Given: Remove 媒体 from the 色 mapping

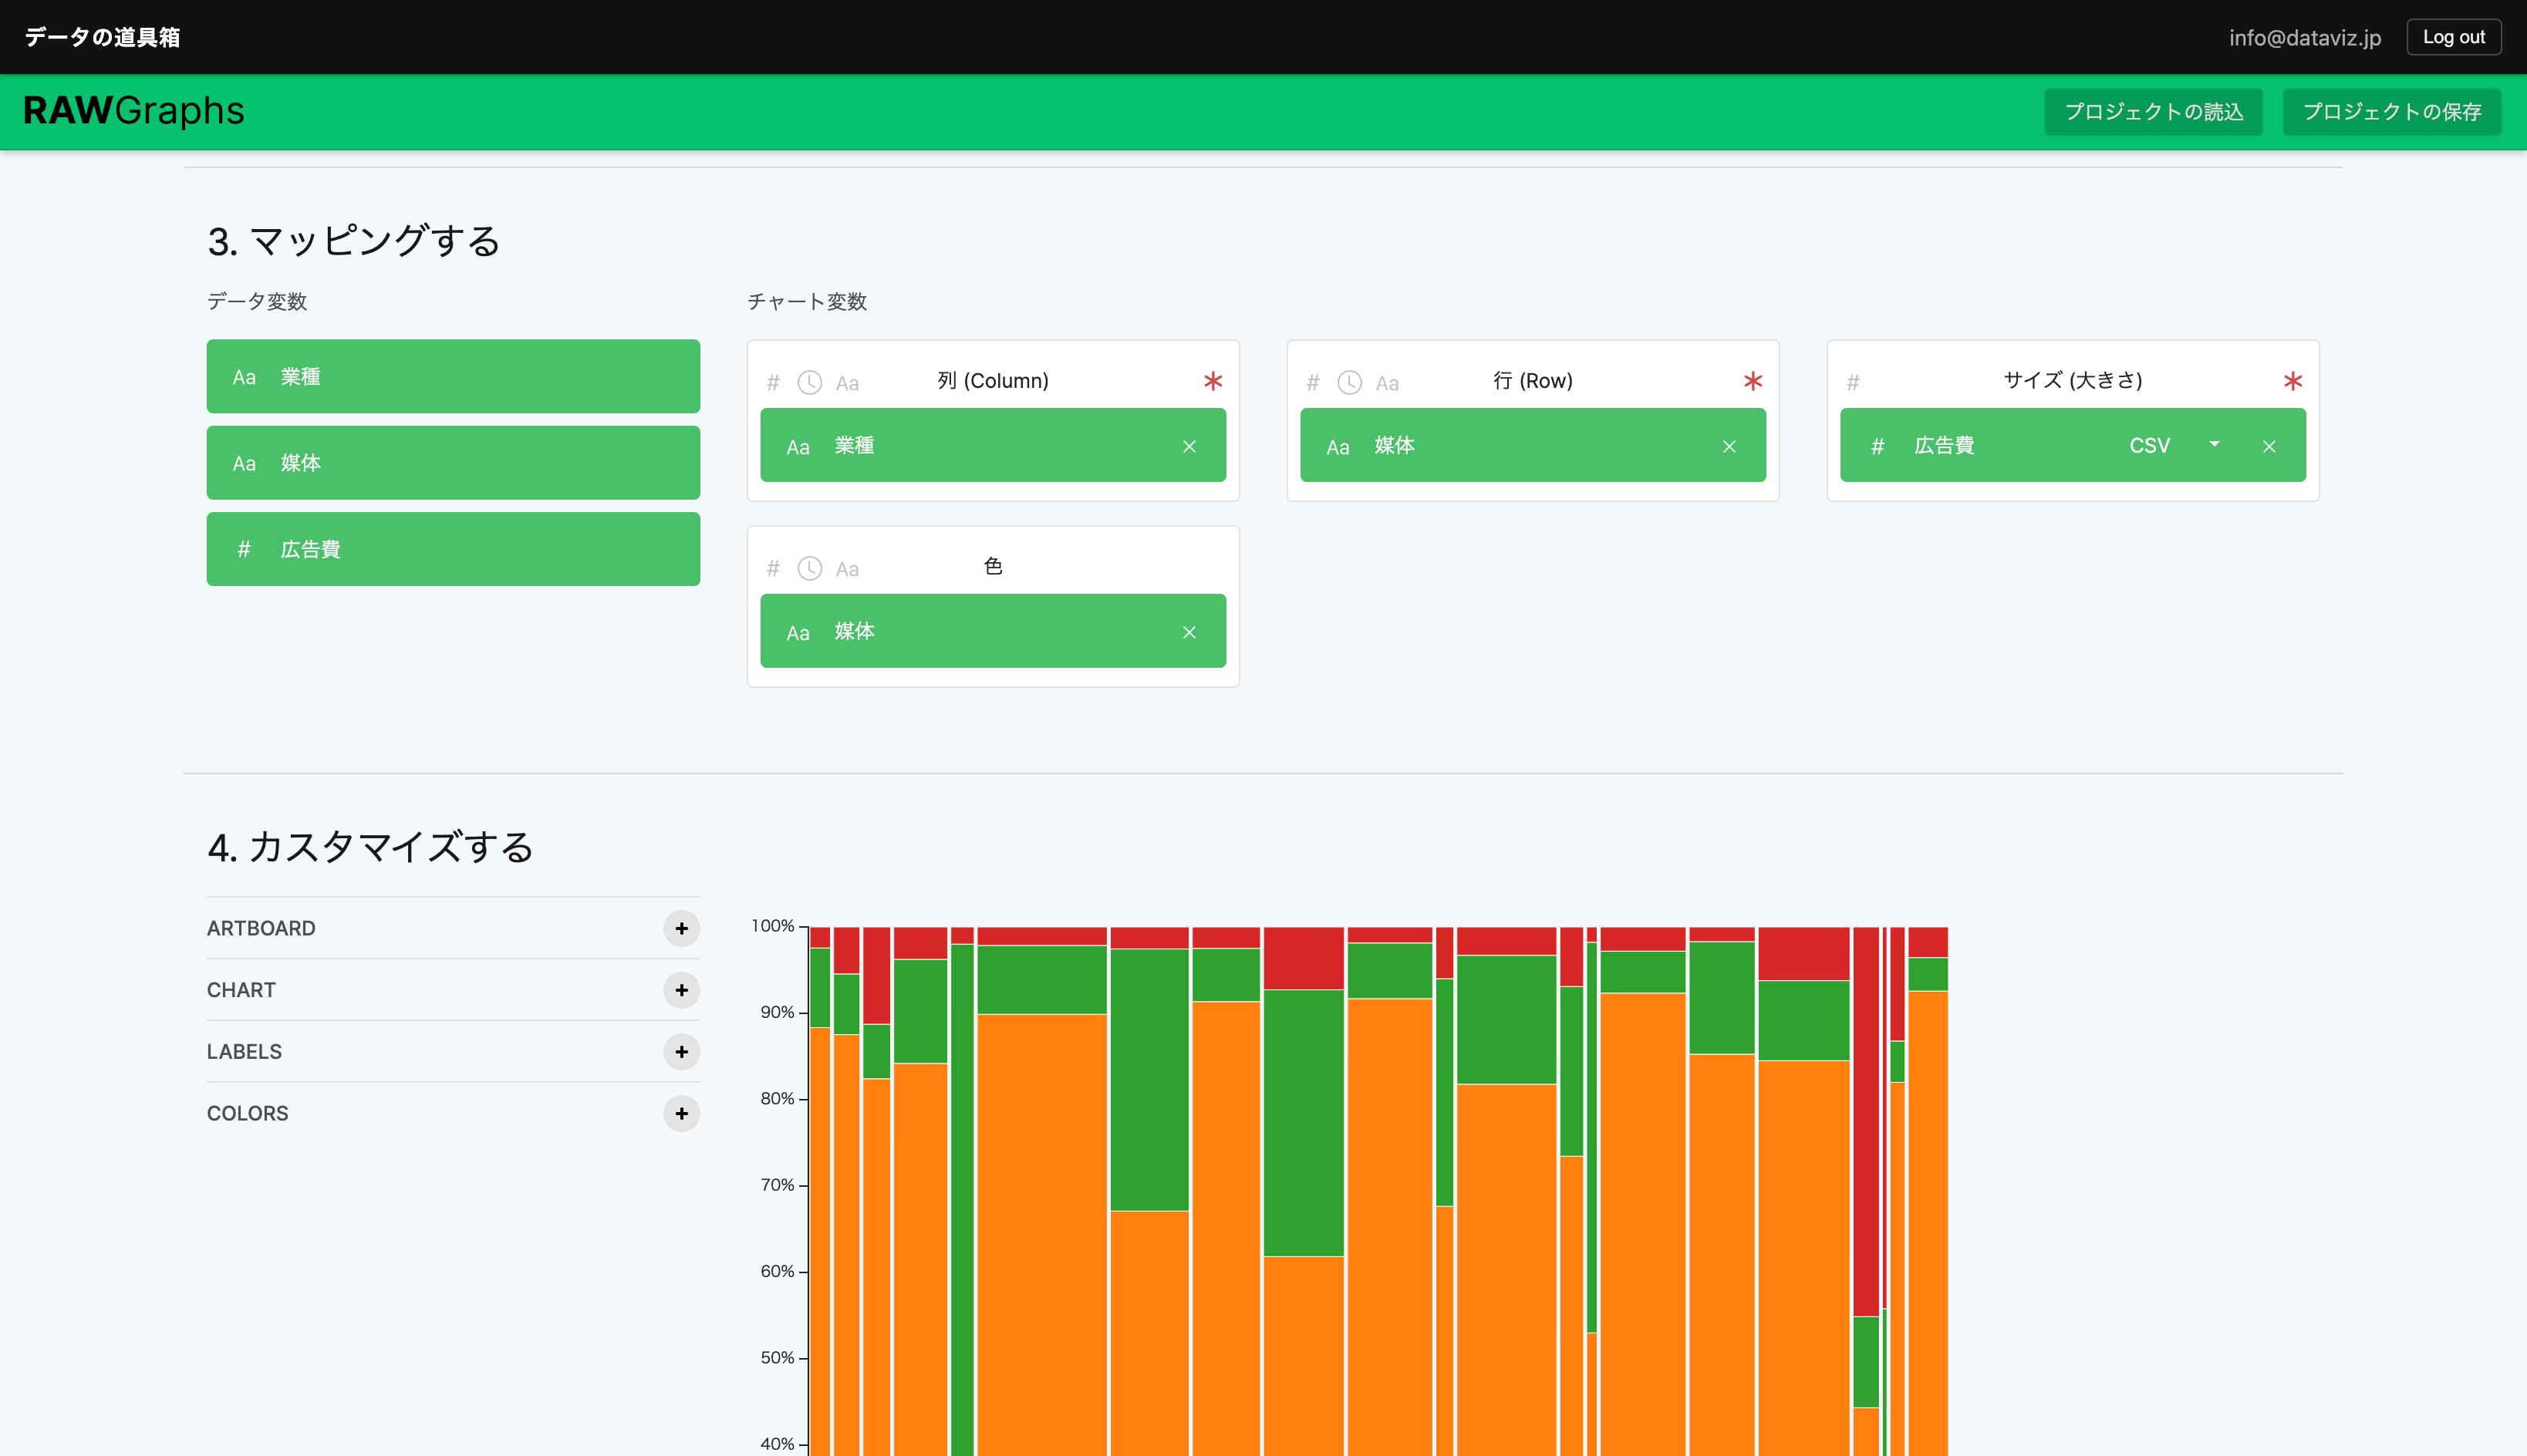Looking at the screenshot, I should [x=1189, y=632].
